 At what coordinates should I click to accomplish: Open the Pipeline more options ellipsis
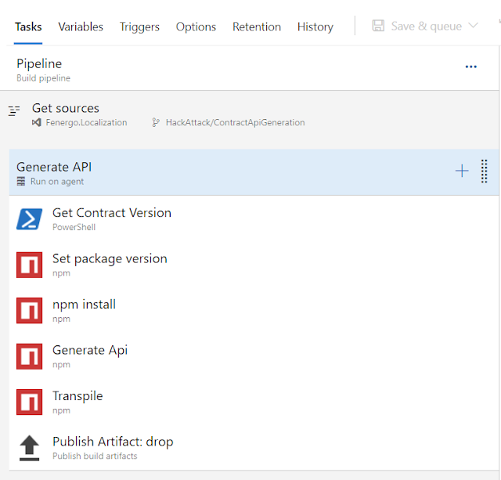pos(471,67)
